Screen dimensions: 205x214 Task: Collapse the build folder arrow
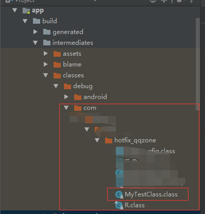point(25,21)
